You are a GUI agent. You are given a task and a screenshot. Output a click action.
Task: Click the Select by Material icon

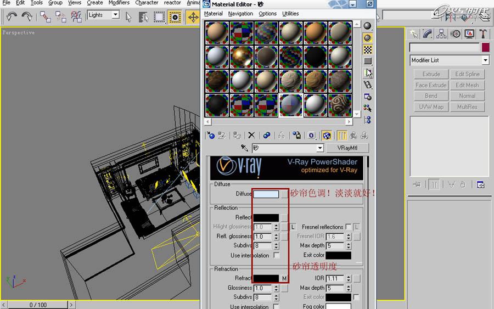(367, 108)
